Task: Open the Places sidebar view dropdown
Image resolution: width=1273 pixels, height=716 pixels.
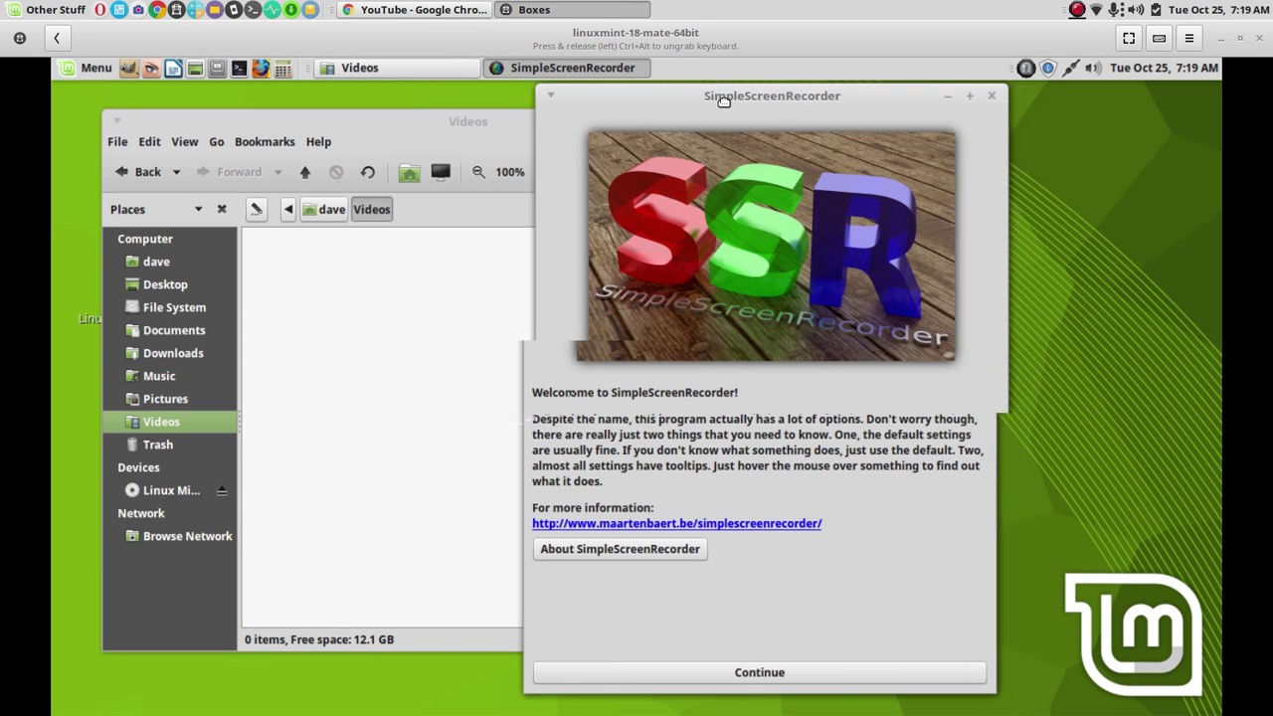Action: [x=198, y=209]
